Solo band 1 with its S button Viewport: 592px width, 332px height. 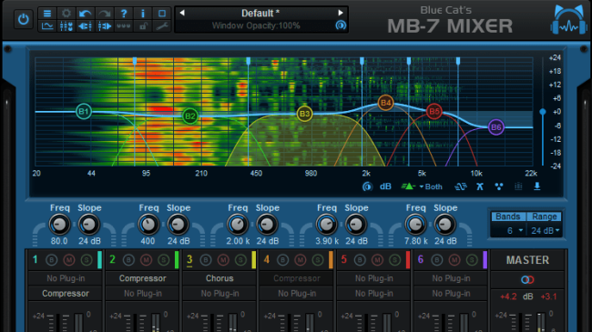coord(87,260)
